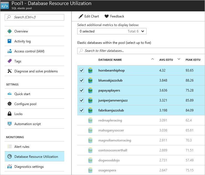Open the Locks settings page
205x175 pixels.
coord(35,114)
